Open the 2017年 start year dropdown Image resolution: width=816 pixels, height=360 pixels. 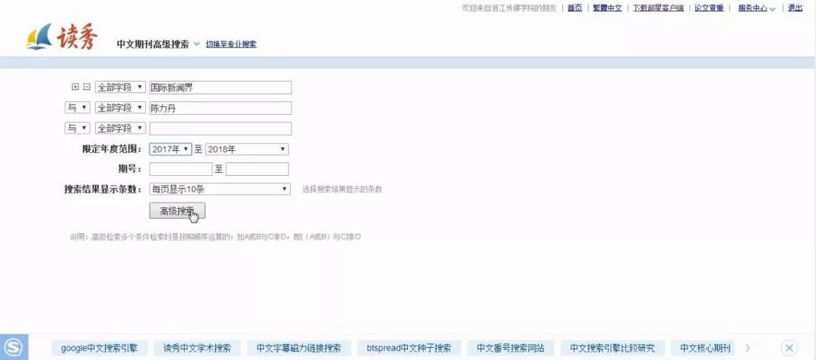170,149
